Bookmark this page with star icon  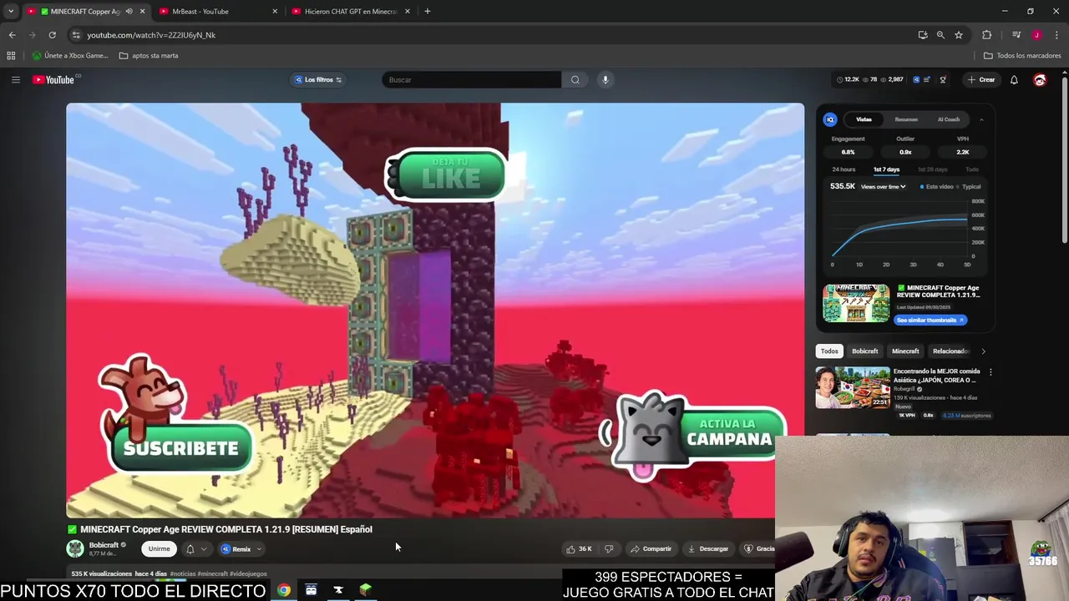pos(959,35)
